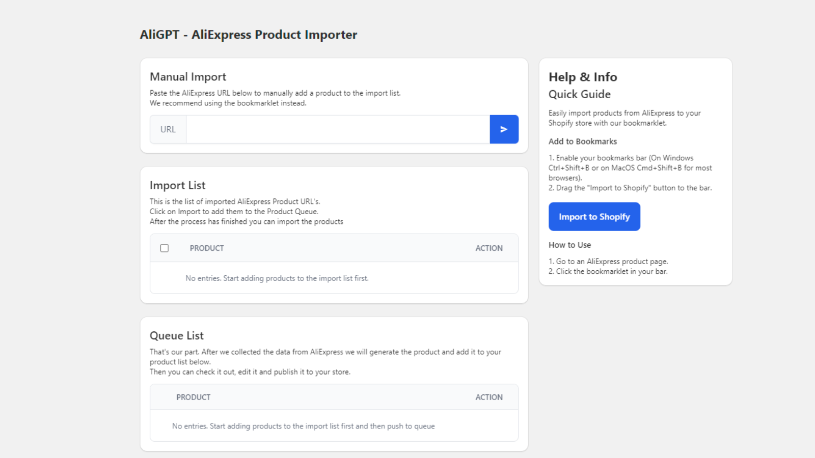Click the 'We recommend using the bookmarklet' text

[x=228, y=103]
